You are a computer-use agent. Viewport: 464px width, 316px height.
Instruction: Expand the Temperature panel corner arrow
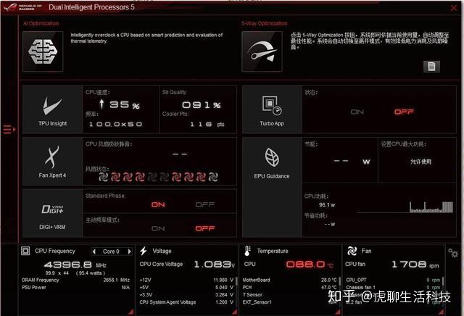click(338, 312)
